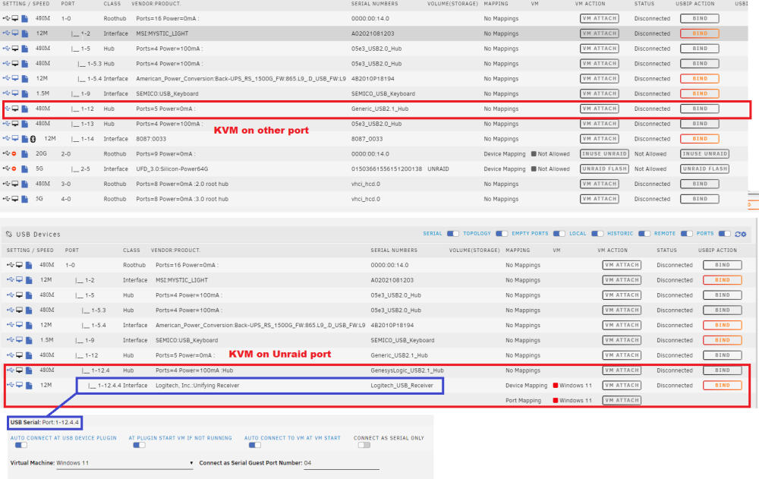Click USB symbol in Silicon-Power64G row

(6, 169)
